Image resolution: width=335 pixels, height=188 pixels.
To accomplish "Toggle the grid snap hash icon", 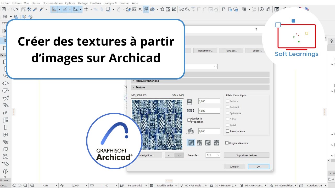I will pyautogui.click(x=86, y=9).
